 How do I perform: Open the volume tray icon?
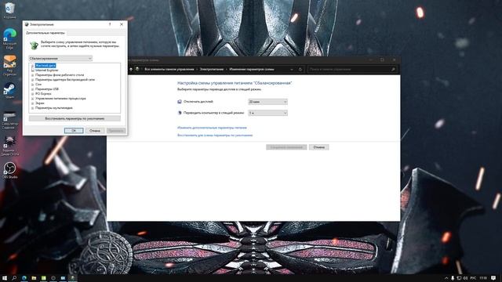(x=465, y=278)
